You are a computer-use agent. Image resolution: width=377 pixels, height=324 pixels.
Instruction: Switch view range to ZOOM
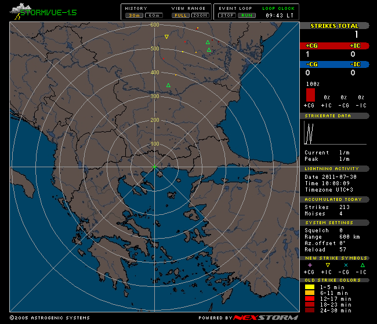click(x=200, y=16)
